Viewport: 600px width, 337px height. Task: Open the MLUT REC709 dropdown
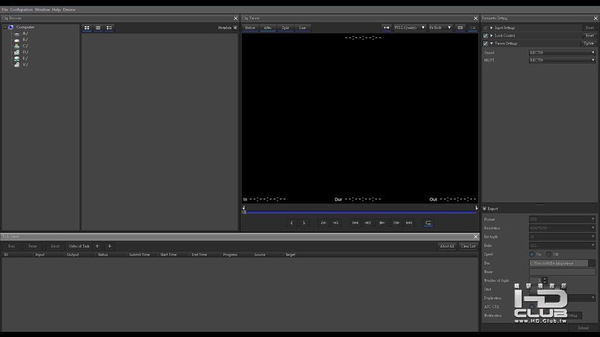562,61
